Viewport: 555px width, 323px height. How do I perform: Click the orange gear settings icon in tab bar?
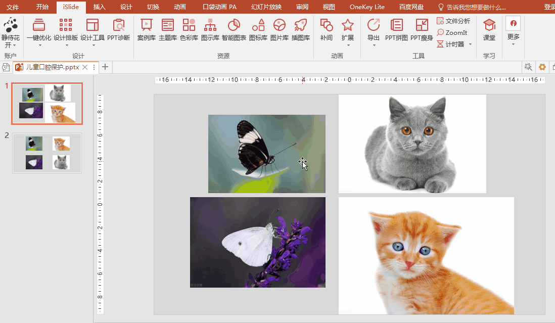pyautogui.click(x=542, y=67)
